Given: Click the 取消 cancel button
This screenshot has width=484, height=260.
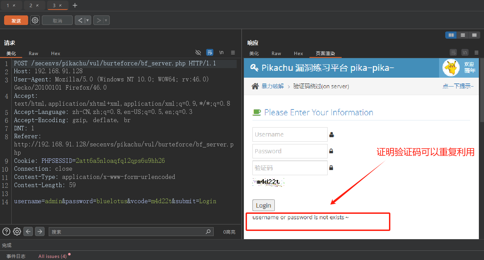Looking at the screenshot, I should click(57, 21).
